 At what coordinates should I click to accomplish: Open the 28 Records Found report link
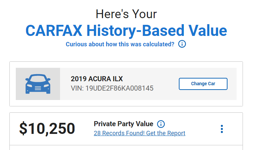(x=140, y=133)
